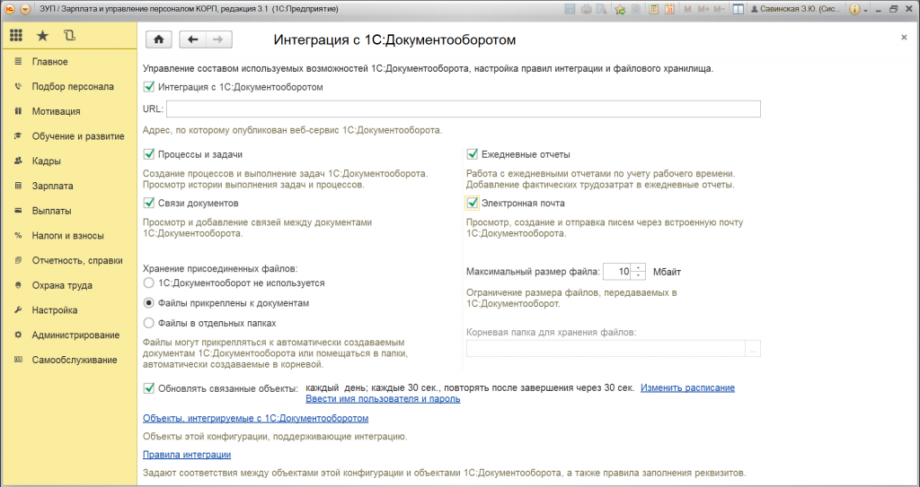Viewport: 920px width, 487px height.
Task: Toggle Электронная почта checkbox
Action: (x=473, y=204)
